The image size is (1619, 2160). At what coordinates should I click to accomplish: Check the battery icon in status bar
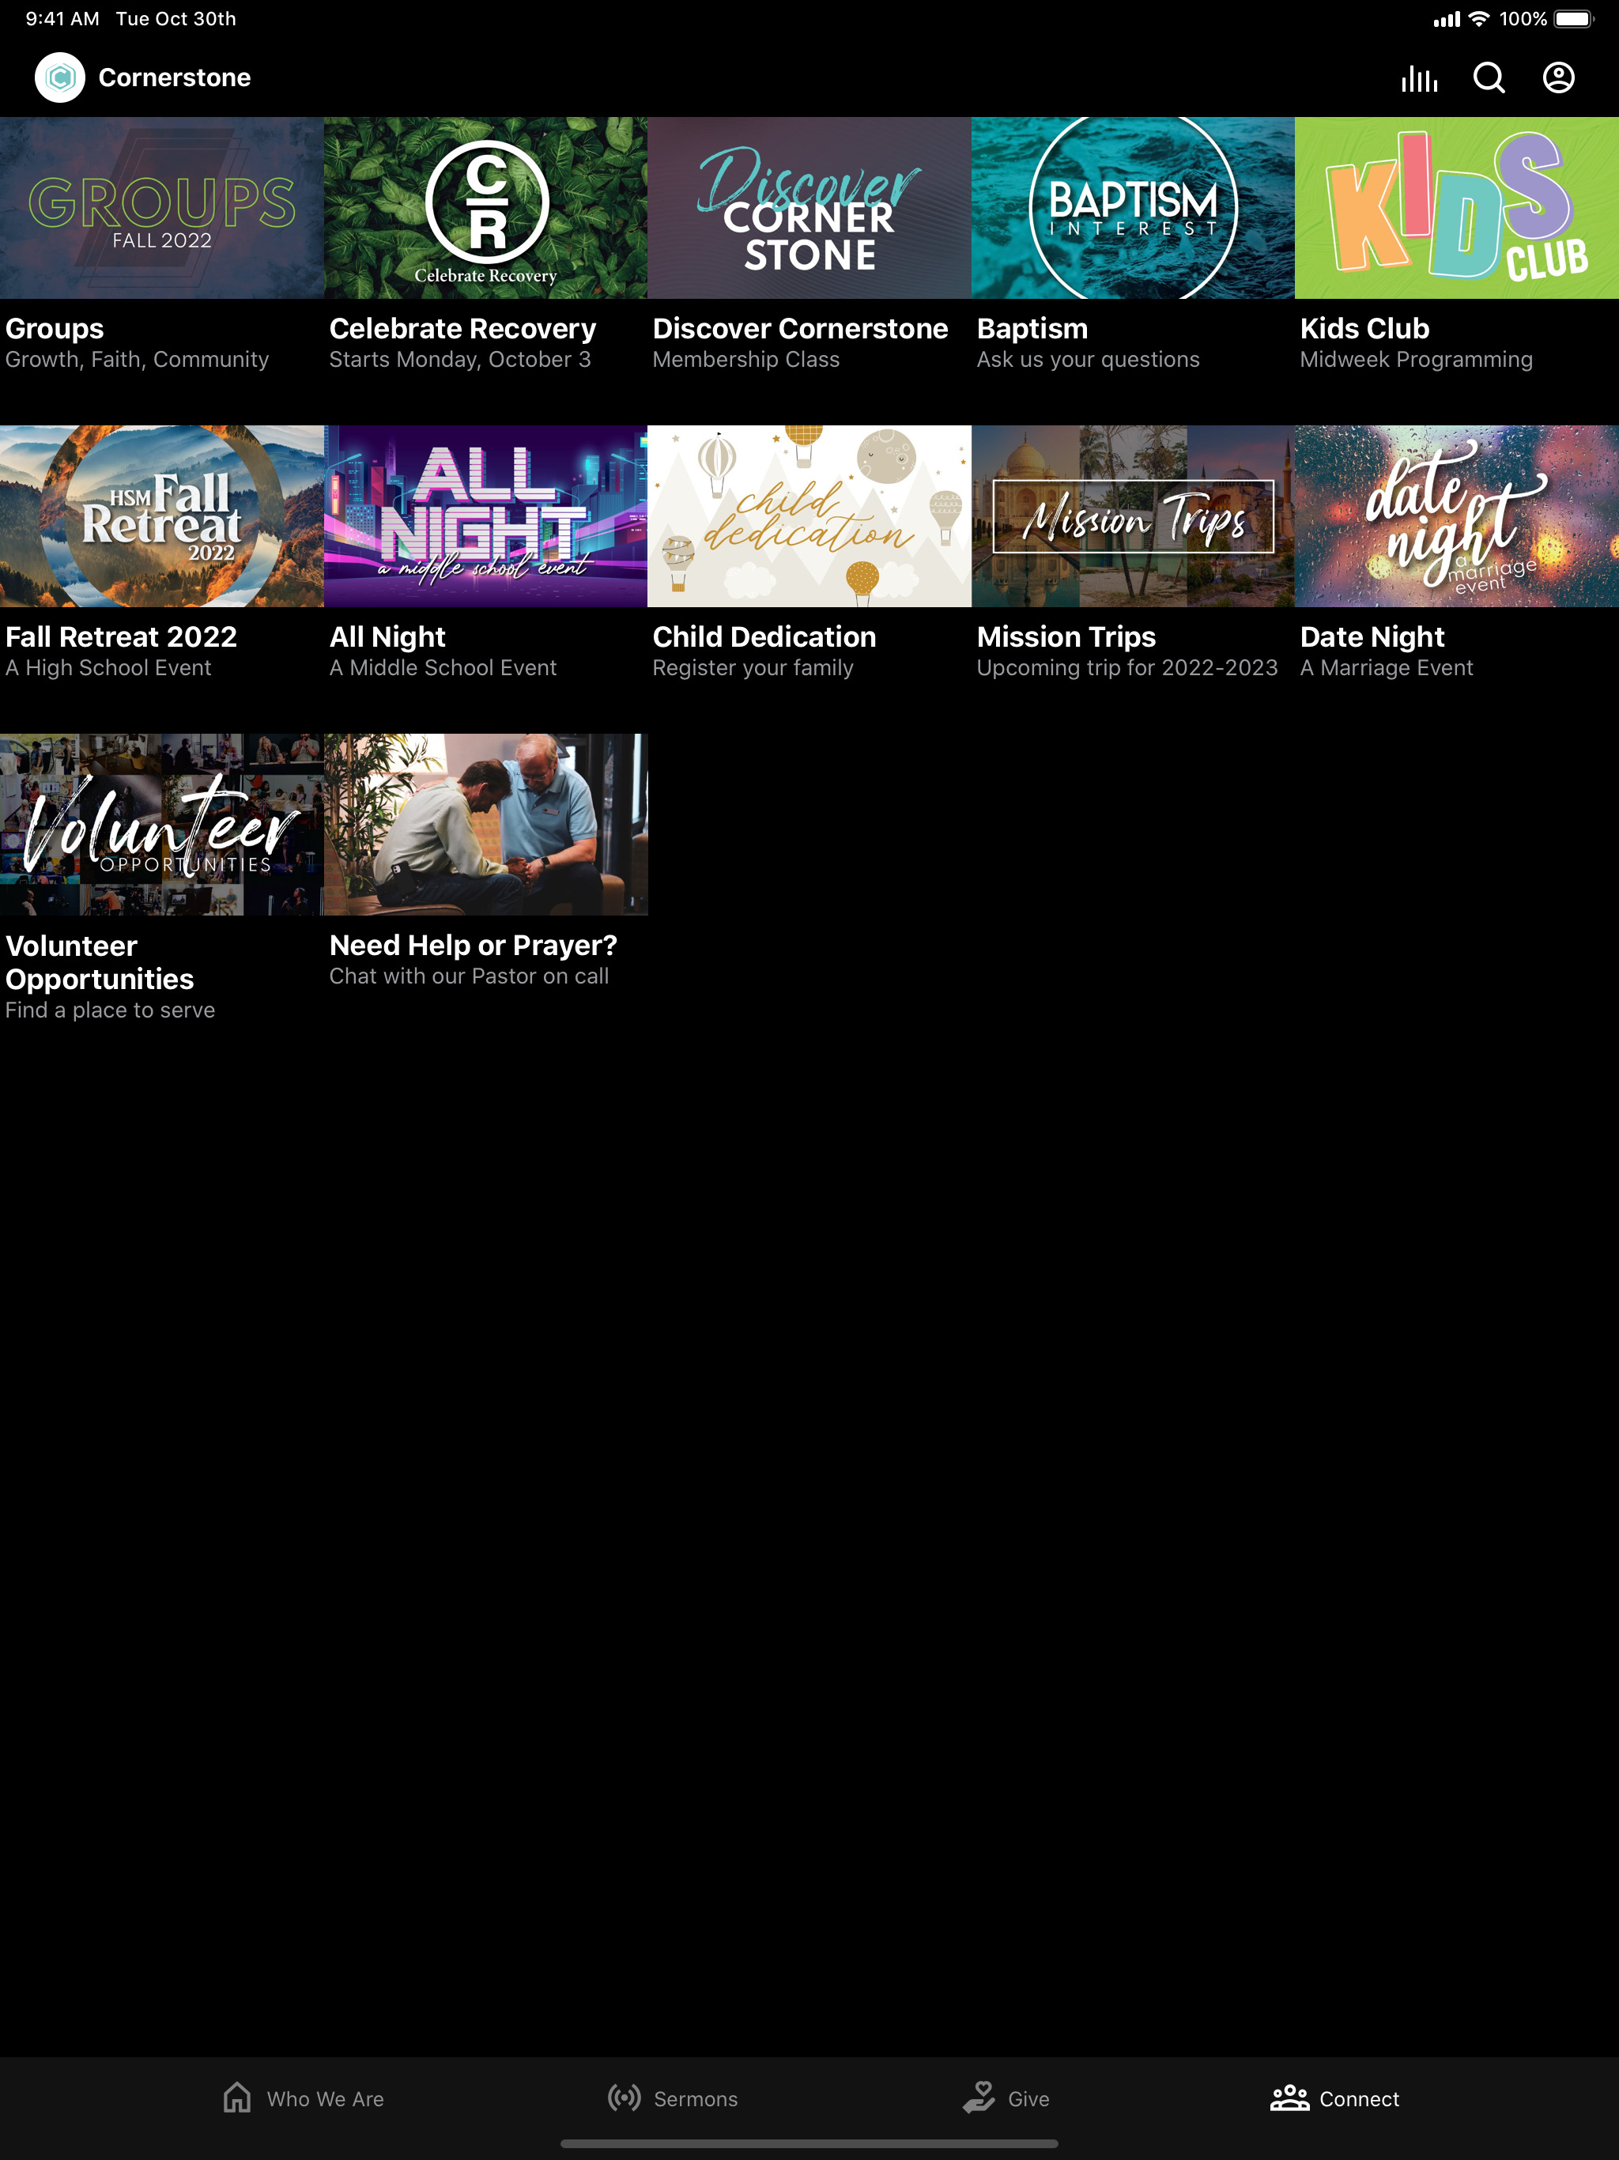point(1574,18)
